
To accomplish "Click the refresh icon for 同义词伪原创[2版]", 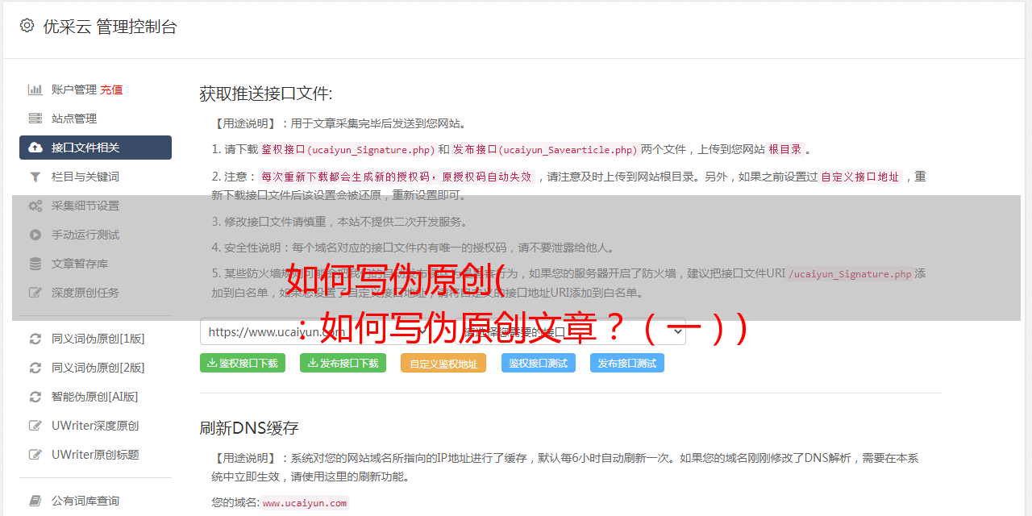I will (x=35, y=368).
